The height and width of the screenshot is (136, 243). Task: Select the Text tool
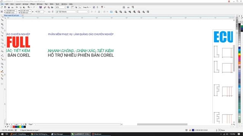[x=2, y=51]
